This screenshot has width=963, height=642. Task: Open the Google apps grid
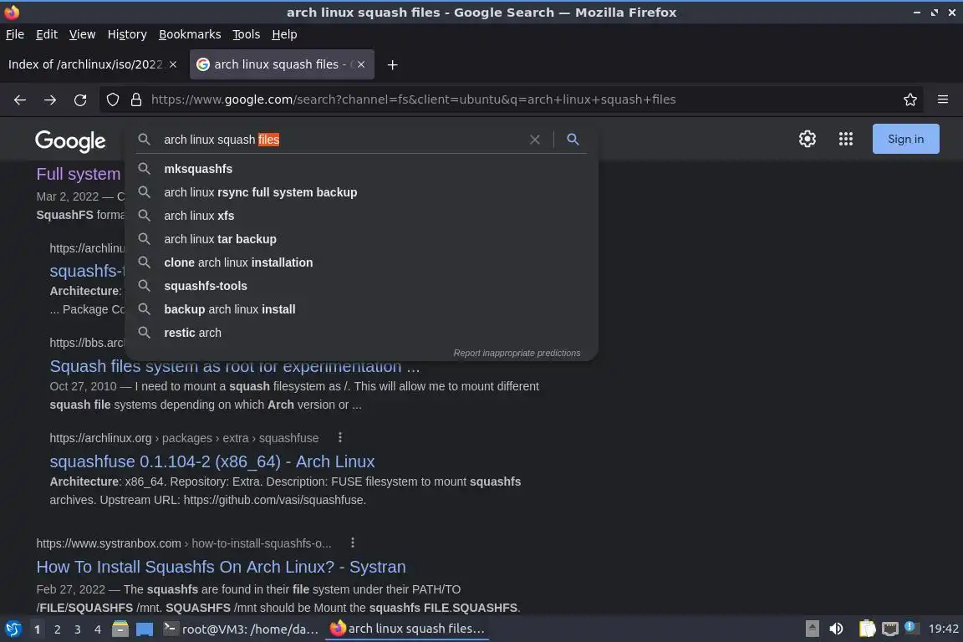(846, 139)
